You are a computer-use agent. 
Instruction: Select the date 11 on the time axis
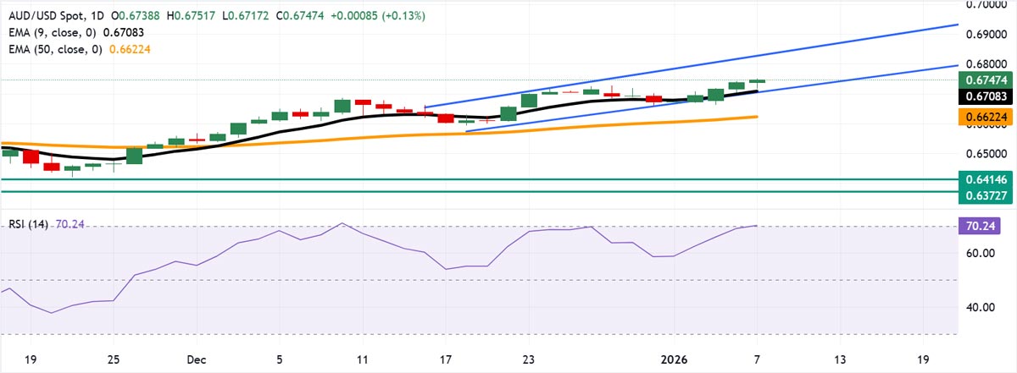[362, 357]
